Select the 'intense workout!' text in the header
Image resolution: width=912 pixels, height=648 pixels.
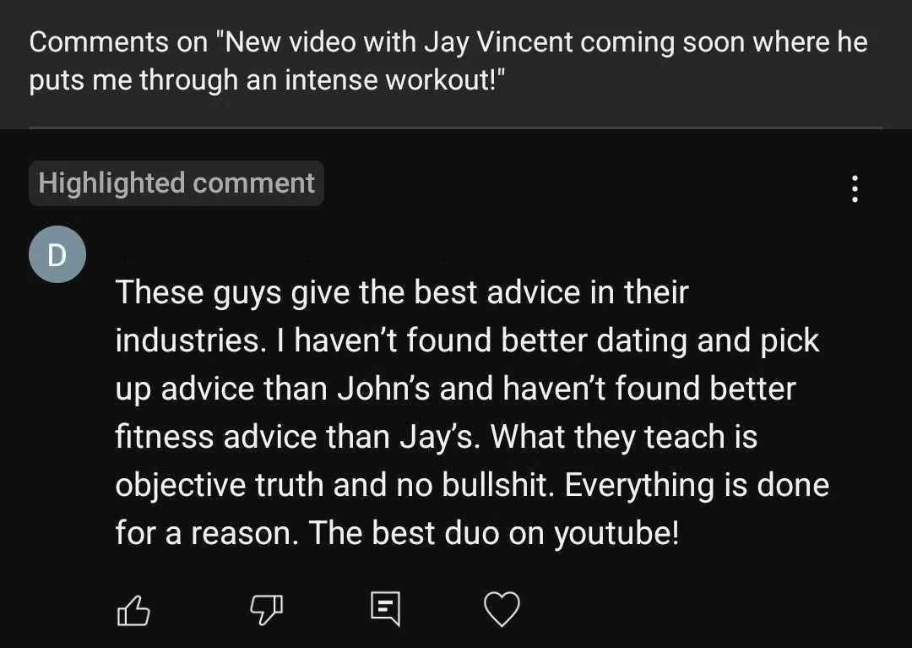click(394, 80)
